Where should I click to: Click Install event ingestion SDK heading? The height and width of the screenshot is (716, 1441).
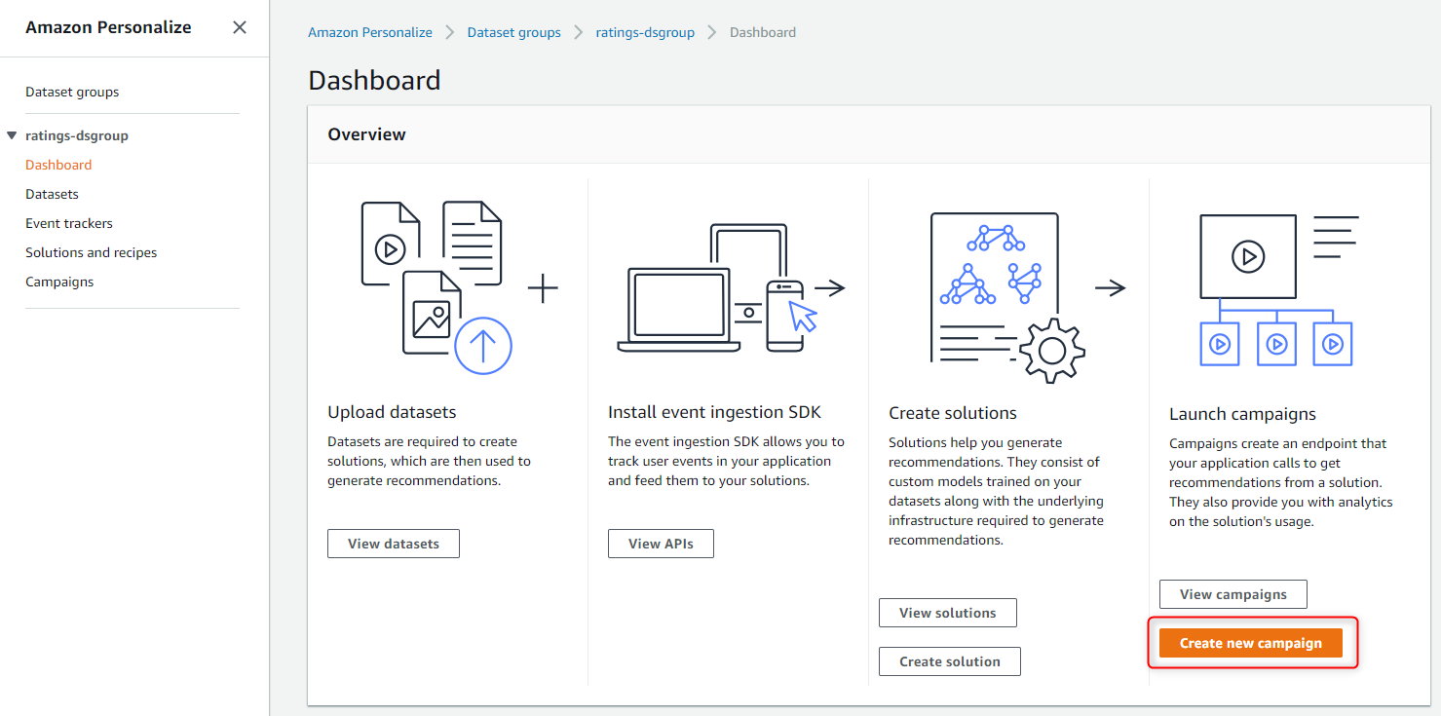point(714,412)
